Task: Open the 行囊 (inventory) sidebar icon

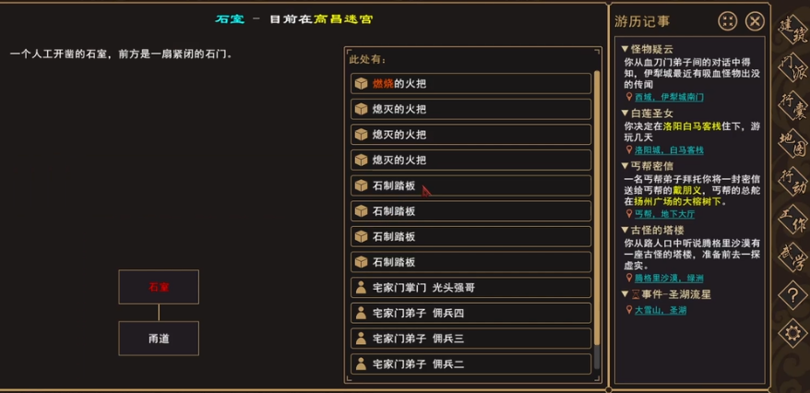Action: (792, 107)
